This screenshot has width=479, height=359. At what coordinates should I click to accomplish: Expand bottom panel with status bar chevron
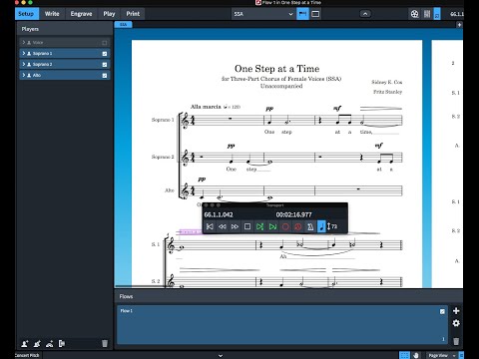pos(221,355)
